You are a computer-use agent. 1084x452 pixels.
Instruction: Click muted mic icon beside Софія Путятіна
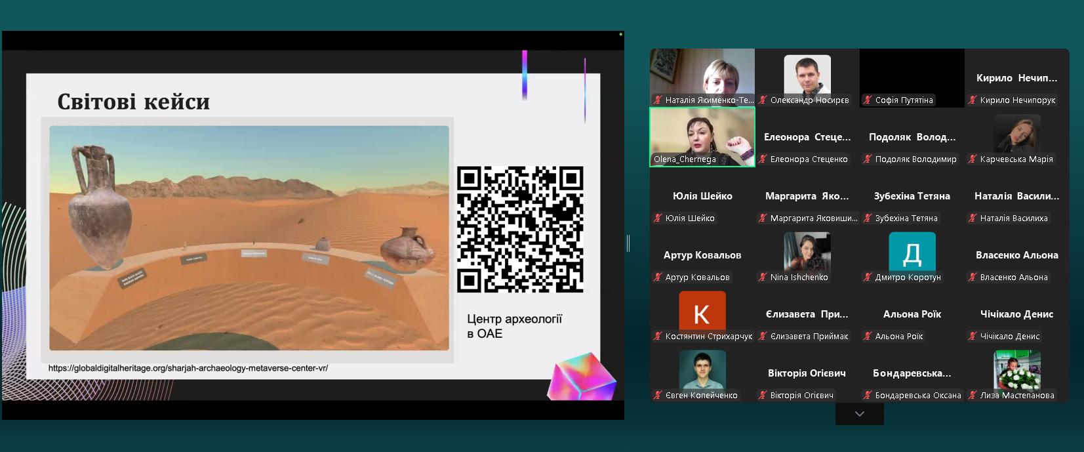(x=868, y=100)
